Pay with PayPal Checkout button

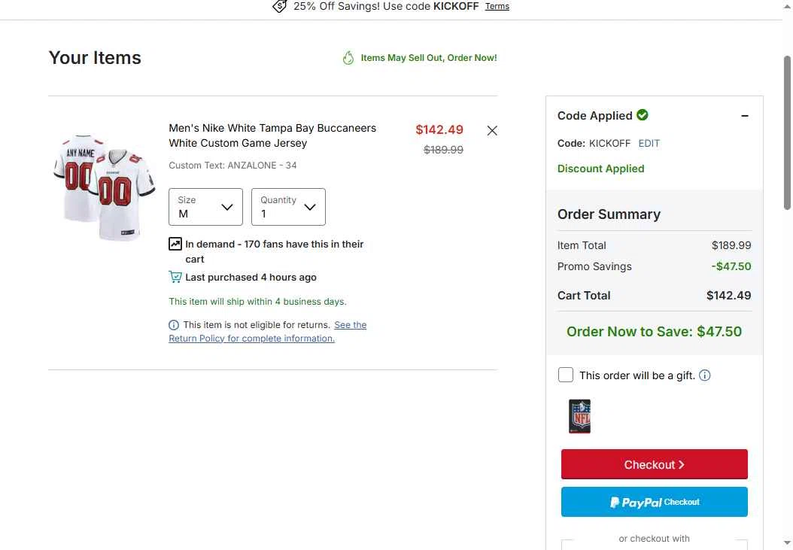(654, 502)
